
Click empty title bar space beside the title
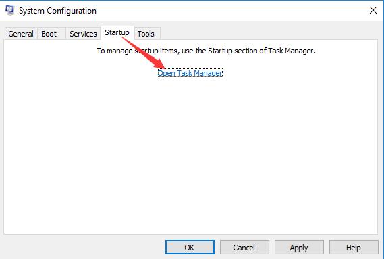(x=230, y=11)
